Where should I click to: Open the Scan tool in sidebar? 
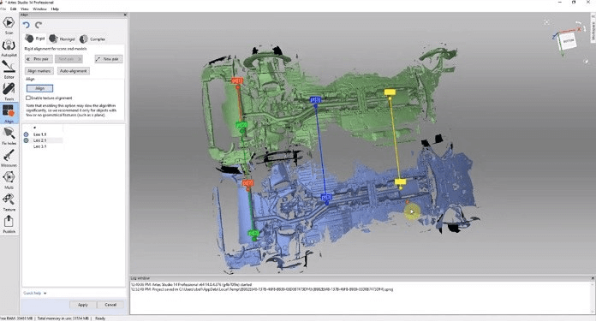point(9,25)
